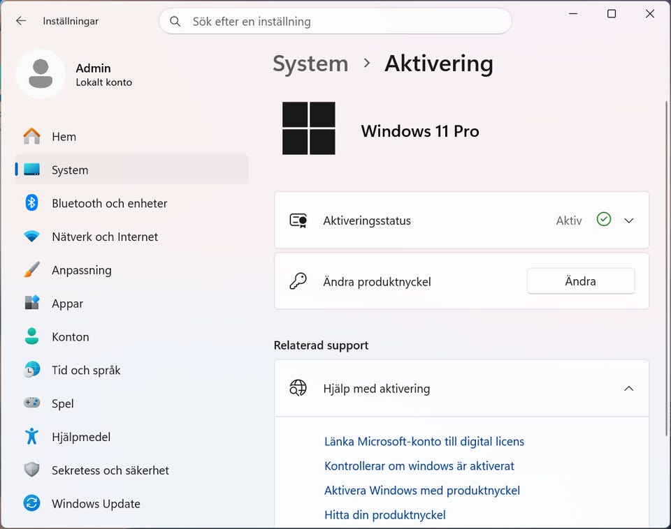This screenshot has width=671, height=529.
Task: Open Hitta din produktnyckel link
Action: [384, 515]
